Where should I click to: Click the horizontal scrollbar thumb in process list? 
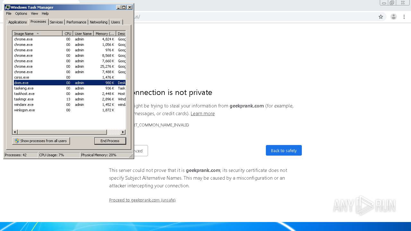(x=62, y=132)
